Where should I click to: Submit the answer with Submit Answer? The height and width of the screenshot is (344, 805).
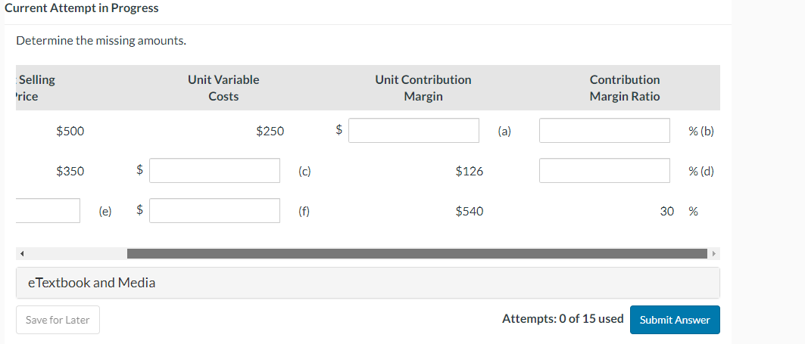(674, 320)
